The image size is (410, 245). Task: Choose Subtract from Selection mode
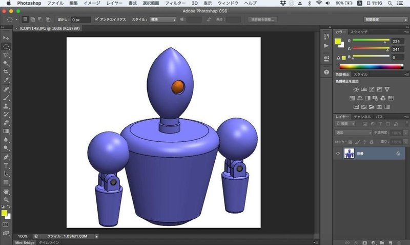tap(40, 19)
